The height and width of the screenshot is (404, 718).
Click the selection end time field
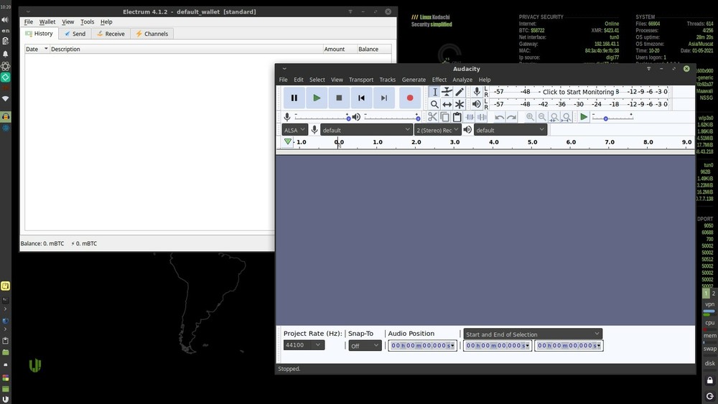click(x=569, y=345)
